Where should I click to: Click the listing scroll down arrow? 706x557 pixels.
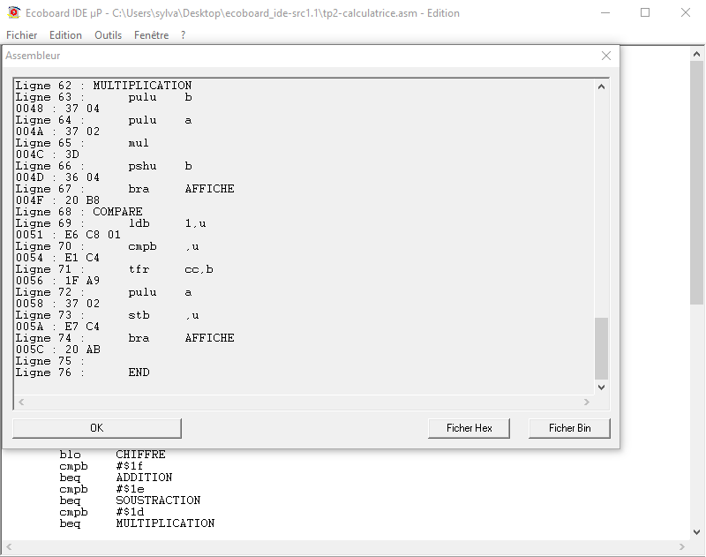pos(601,388)
